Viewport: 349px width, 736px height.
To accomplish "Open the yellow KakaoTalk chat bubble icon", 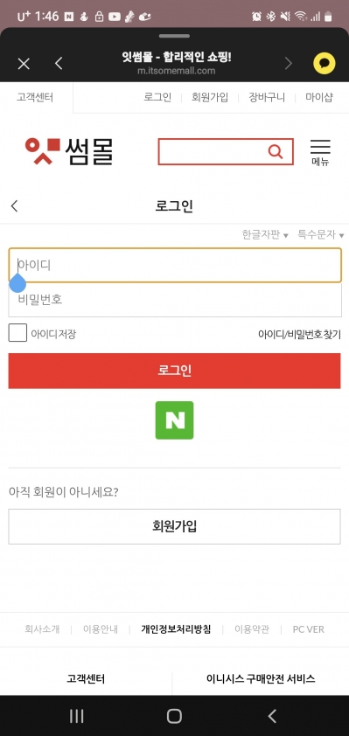I will point(325,63).
